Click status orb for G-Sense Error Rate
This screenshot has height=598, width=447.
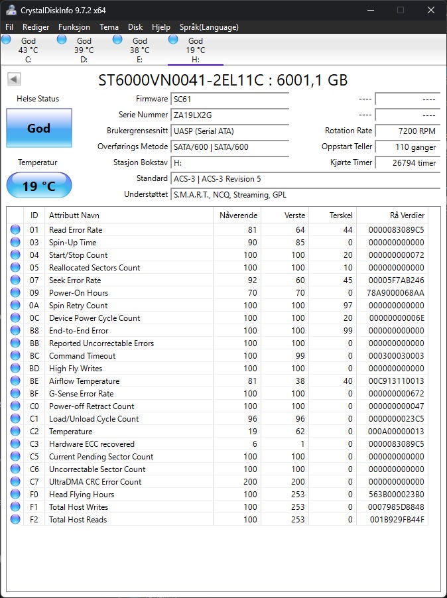[x=15, y=393]
